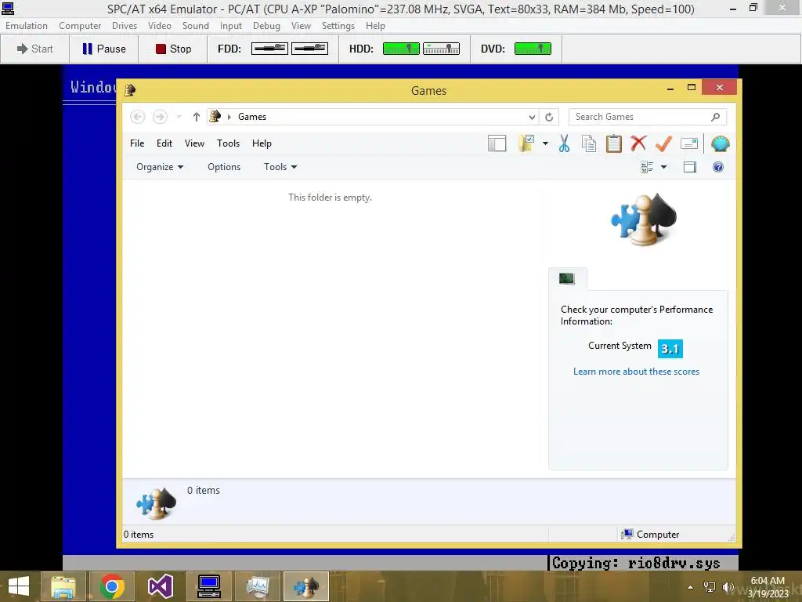Click the orange checkmark Properties icon
802x602 pixels.
pos(663,144)
